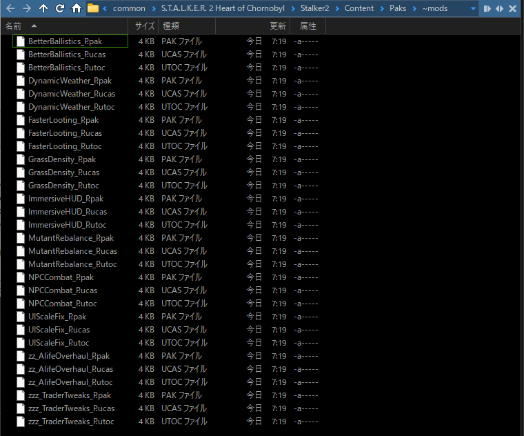Refresh the current folder listing
The image size is (524, 436).
coord(60,8)
